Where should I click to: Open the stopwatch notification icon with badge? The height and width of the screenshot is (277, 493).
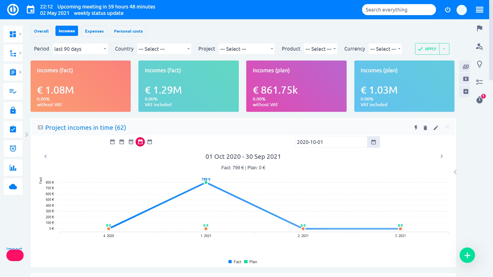pos(480,100)
